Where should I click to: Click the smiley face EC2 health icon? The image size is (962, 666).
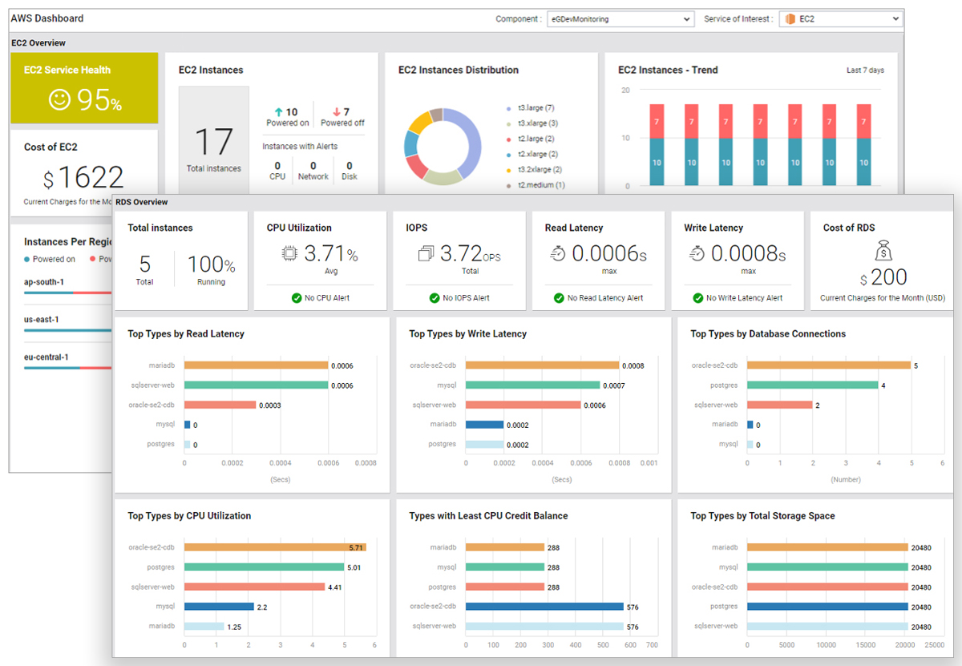pyautogui.click(x=59, y=99)
